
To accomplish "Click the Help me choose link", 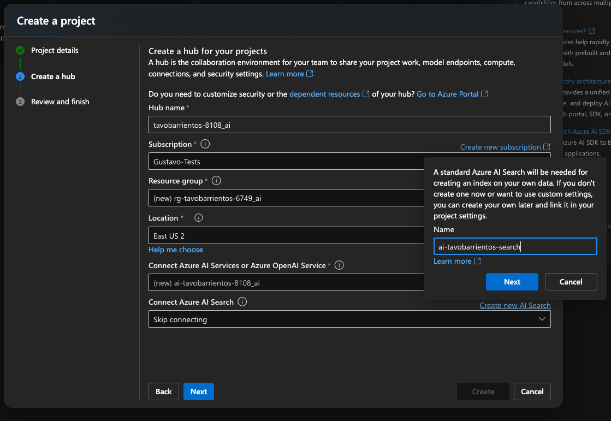I will [176, 250].
